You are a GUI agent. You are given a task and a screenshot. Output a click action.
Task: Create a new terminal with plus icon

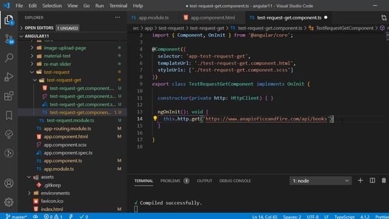coord(360,181)
